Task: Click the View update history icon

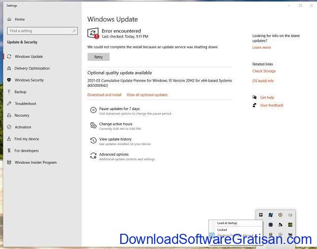Action: coord(93,140)
